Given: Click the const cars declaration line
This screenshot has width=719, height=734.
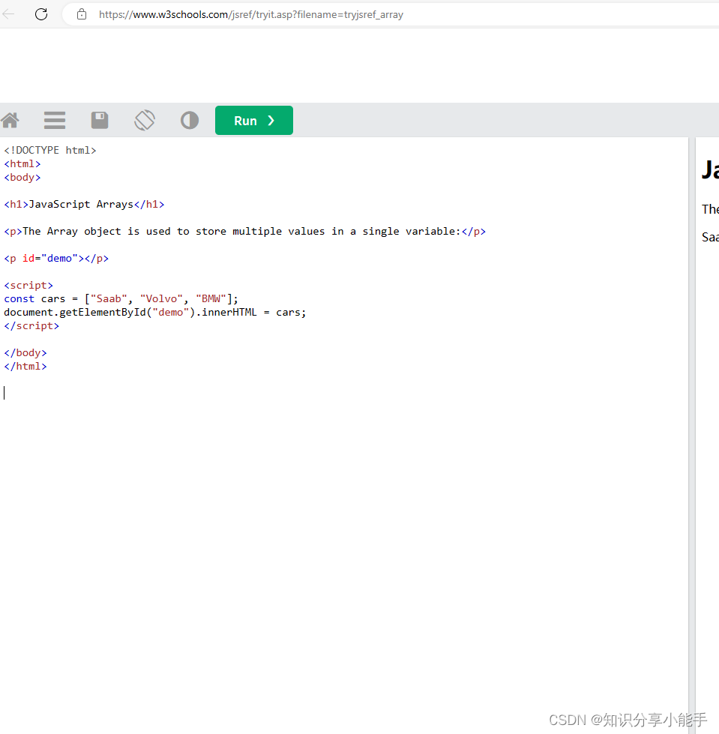Looking at the screenshot, I should [x=121, y=298].
